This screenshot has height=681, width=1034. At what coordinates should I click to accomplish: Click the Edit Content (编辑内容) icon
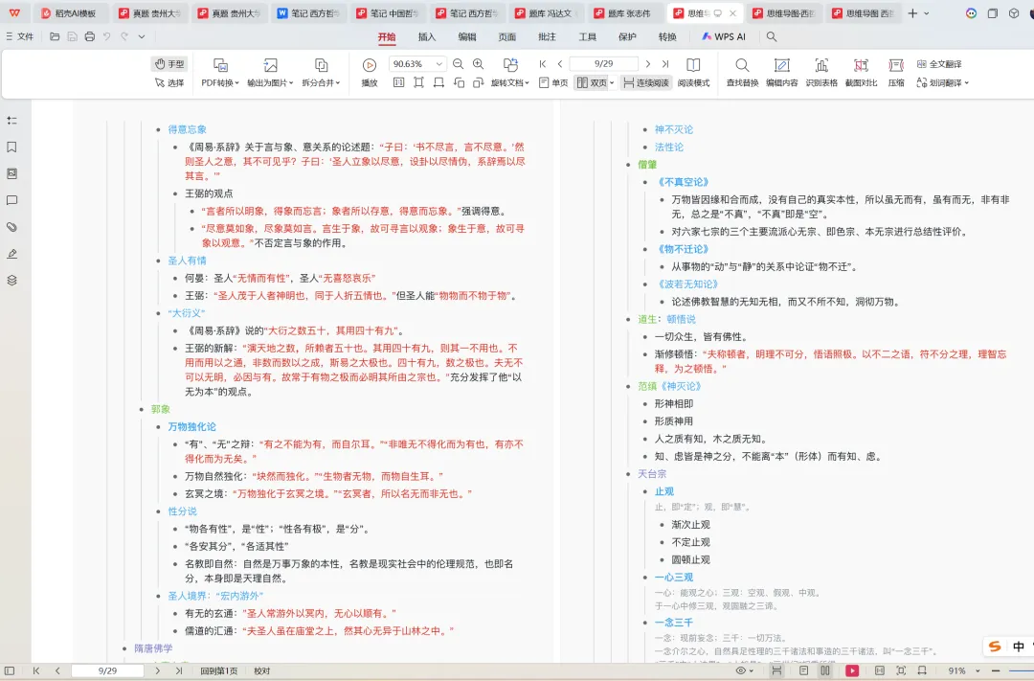[782, 72]
